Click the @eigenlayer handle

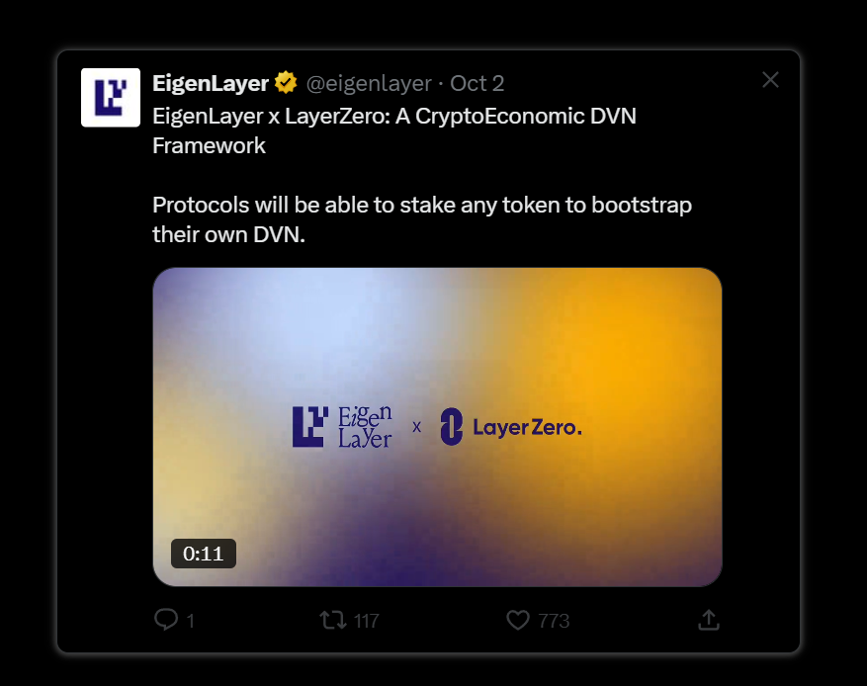pos(369,83)
